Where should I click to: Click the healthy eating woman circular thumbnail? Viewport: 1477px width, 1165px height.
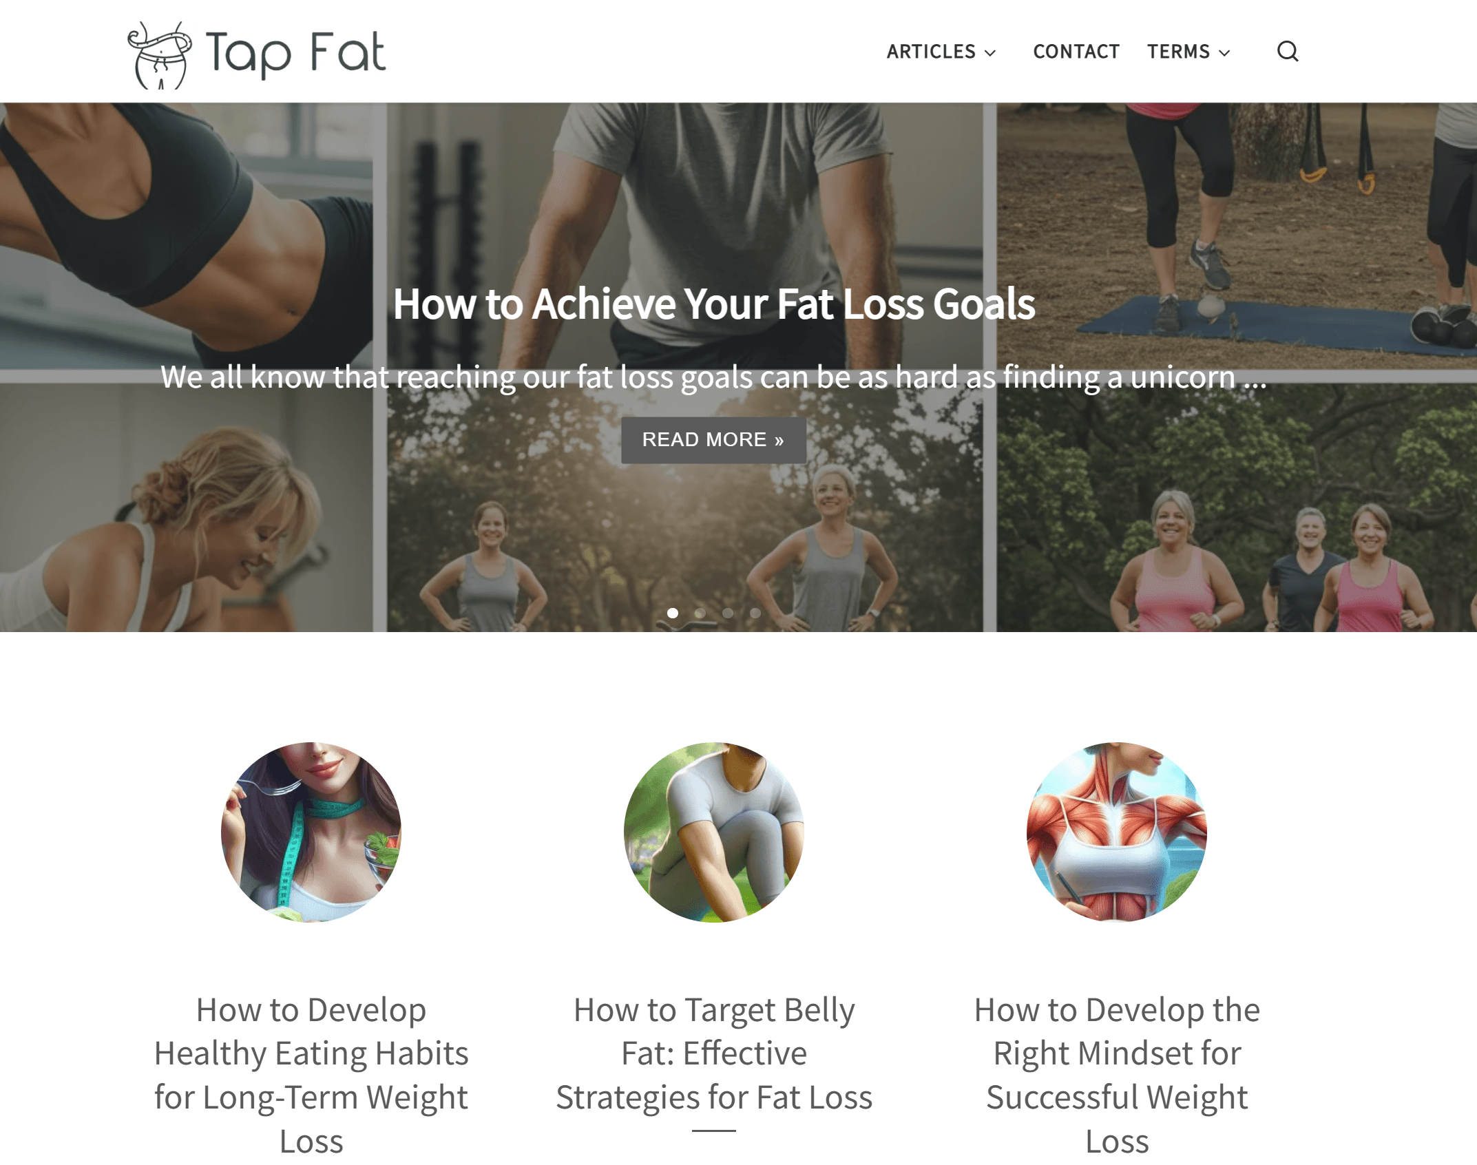[x=311, y=832]
